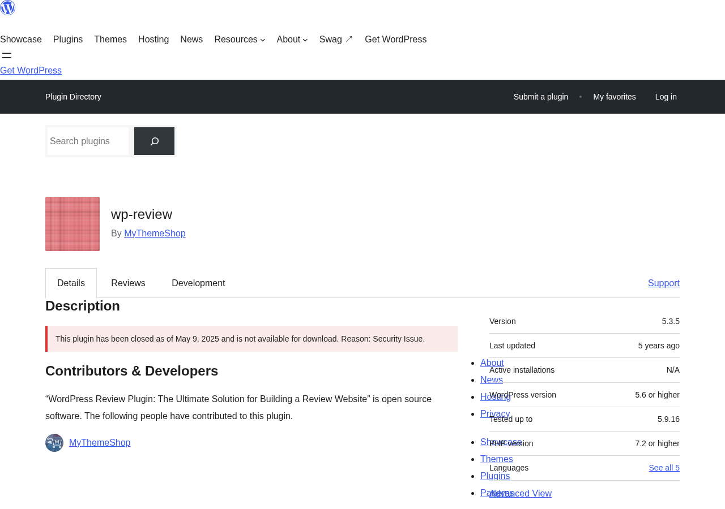725x509 pixels.
Task: Expand the Resources menu
Action: coord(240,40)
